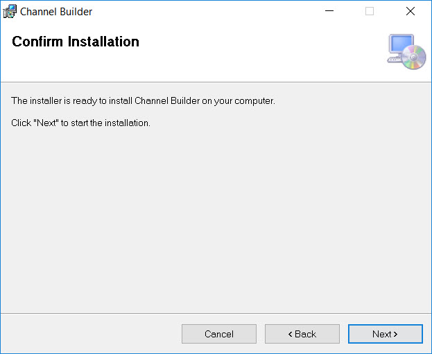Click the left chevron on Back button
The image size is (432, 354).
(291, 334)
